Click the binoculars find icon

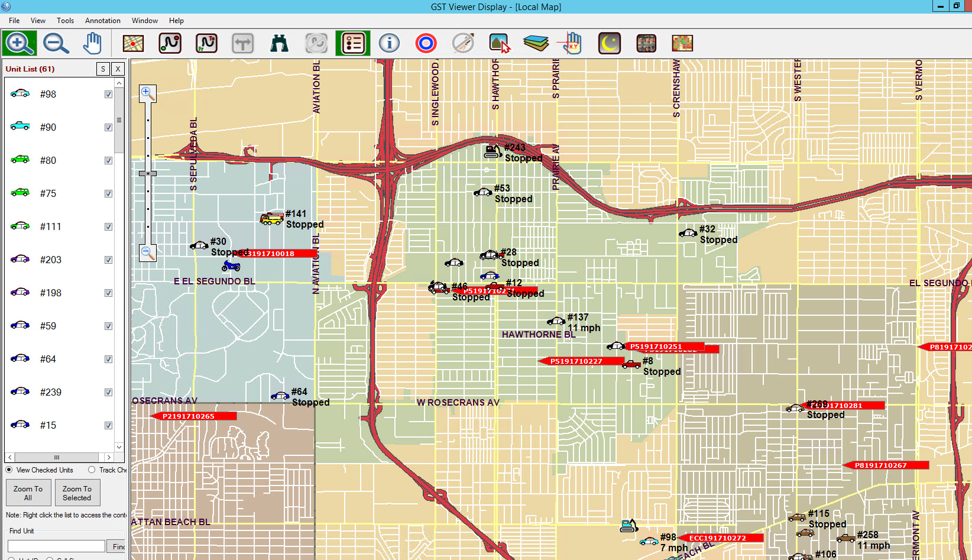point(279,43)
